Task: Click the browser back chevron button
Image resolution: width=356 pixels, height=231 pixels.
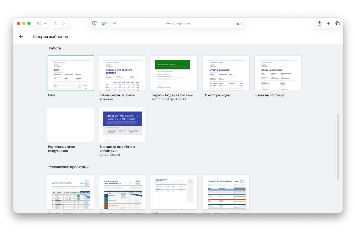Action: click(x=55, y=24)
